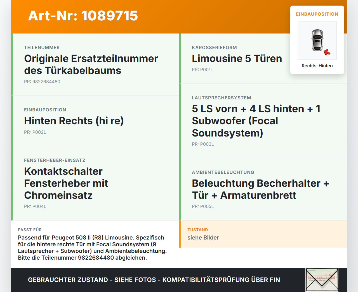Select the Focal Soundsystem speaker description
The image size is (358, 292).
pos(256,121)
